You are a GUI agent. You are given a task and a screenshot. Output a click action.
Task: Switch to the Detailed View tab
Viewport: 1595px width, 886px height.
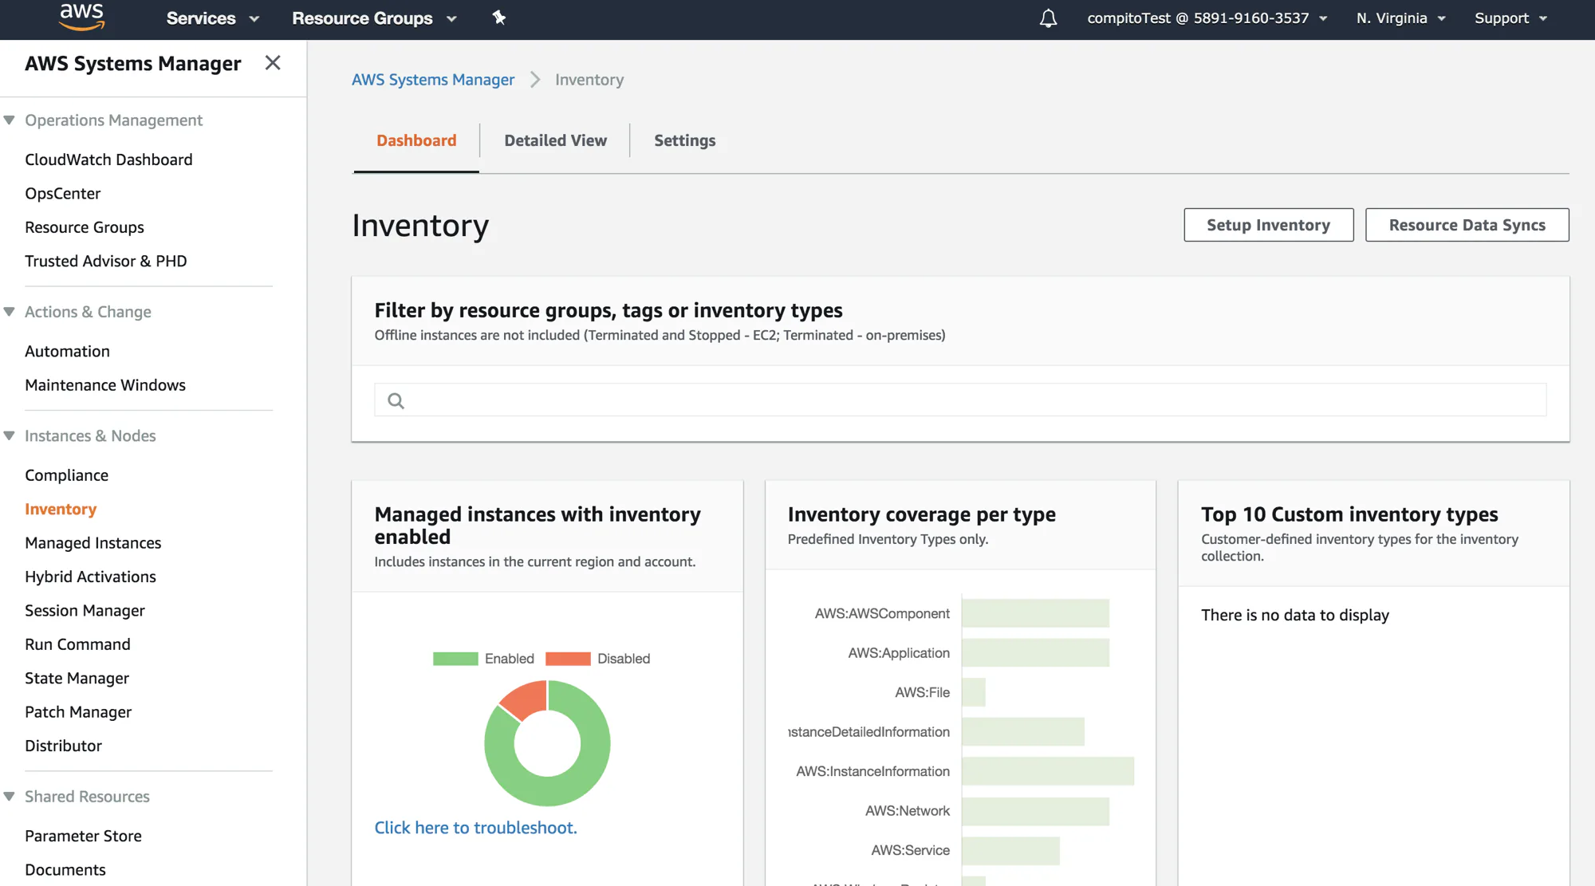(555, 140)
